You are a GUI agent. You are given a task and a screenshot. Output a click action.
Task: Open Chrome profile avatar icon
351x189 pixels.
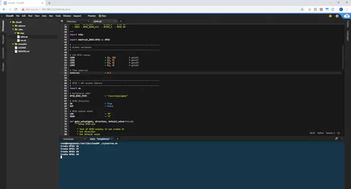(x=341, y=9)
